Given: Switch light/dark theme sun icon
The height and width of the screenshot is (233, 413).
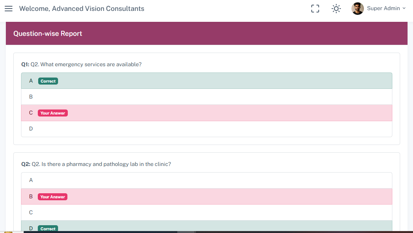Looking at the screenshot, I should click(336, 9).
